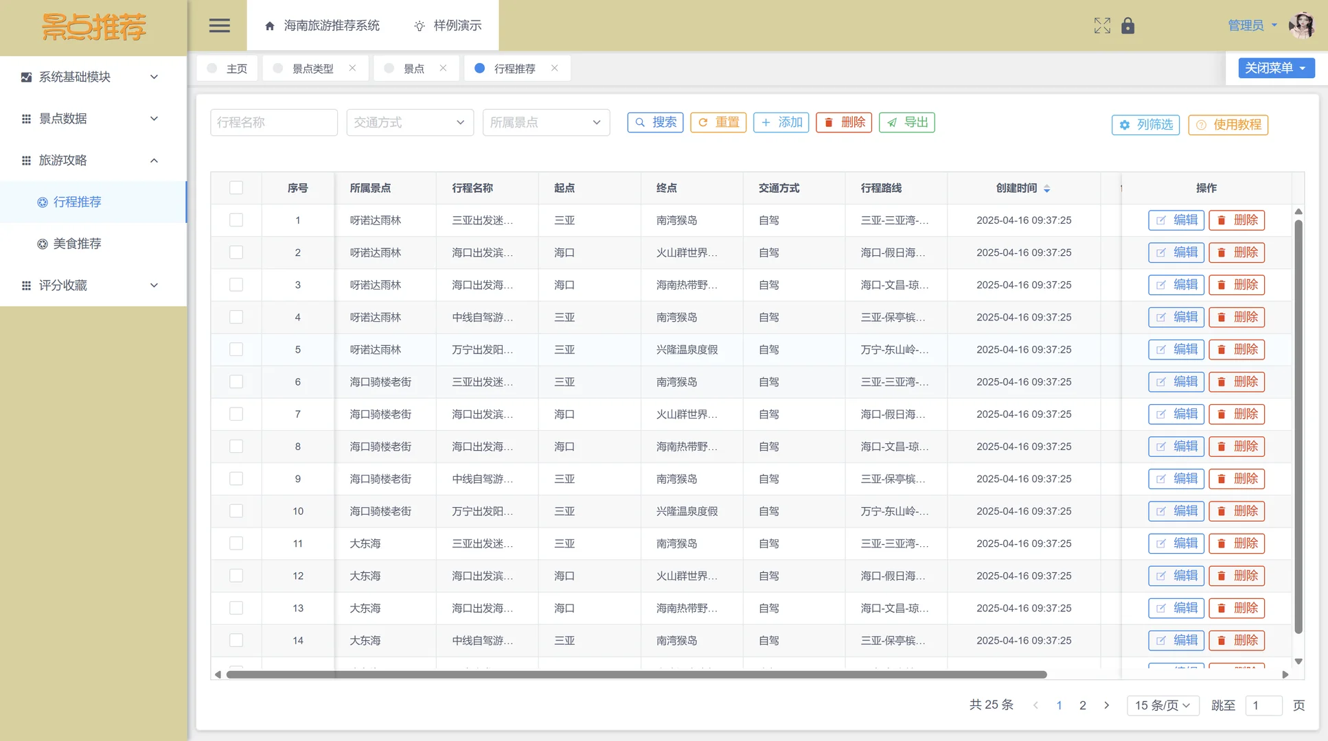Select the 行程推荐 sidebar item
Image resolution: width=1328 pixels, height=741 pixels.
(77, 202)
